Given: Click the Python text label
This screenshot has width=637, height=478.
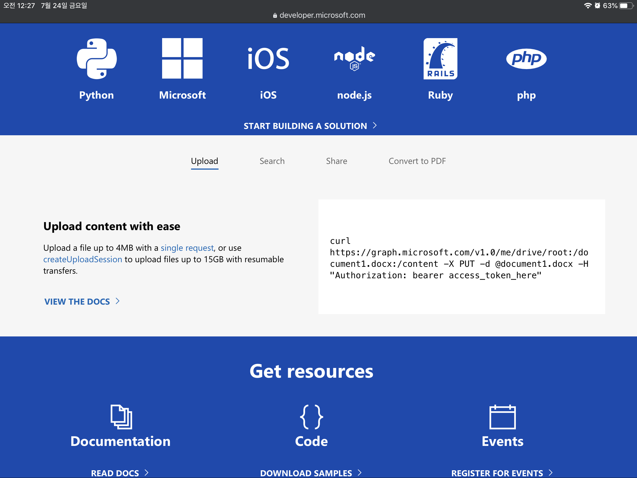Looking at the screenshot, I should [x=97, y=95].
